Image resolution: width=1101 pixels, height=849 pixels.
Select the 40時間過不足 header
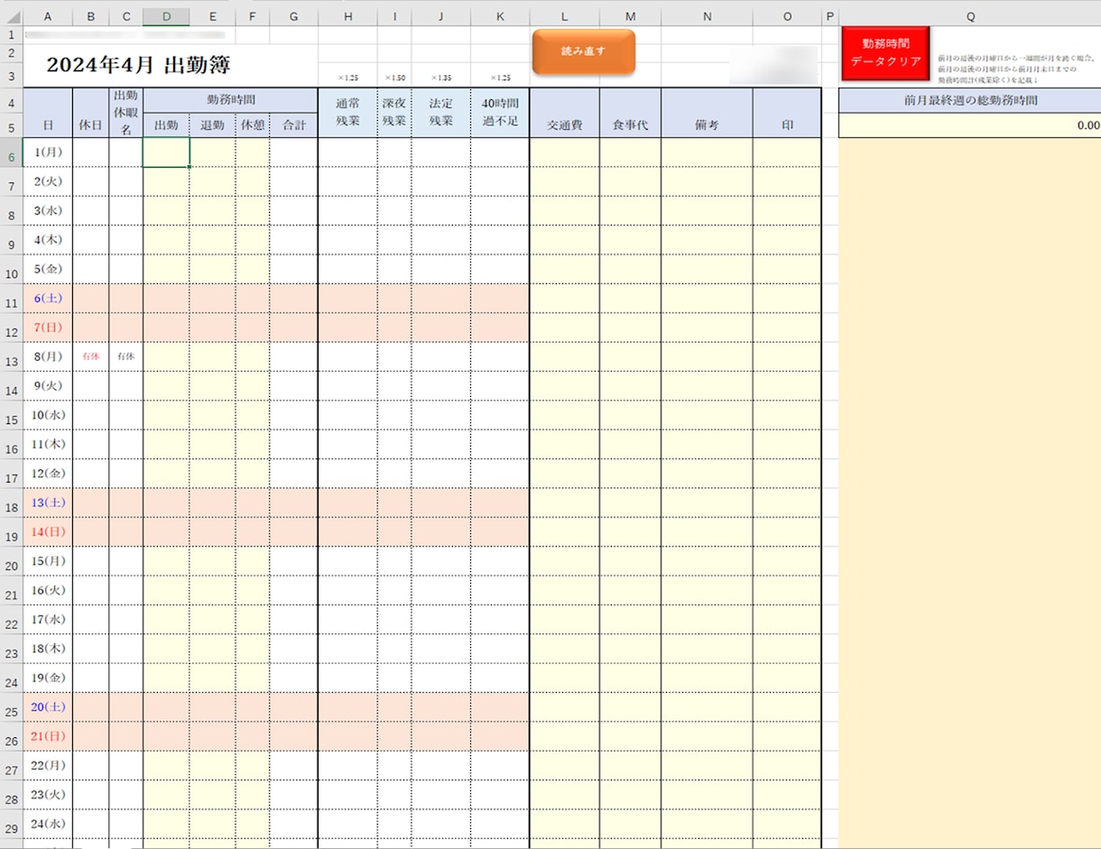(x=500, y=113)
